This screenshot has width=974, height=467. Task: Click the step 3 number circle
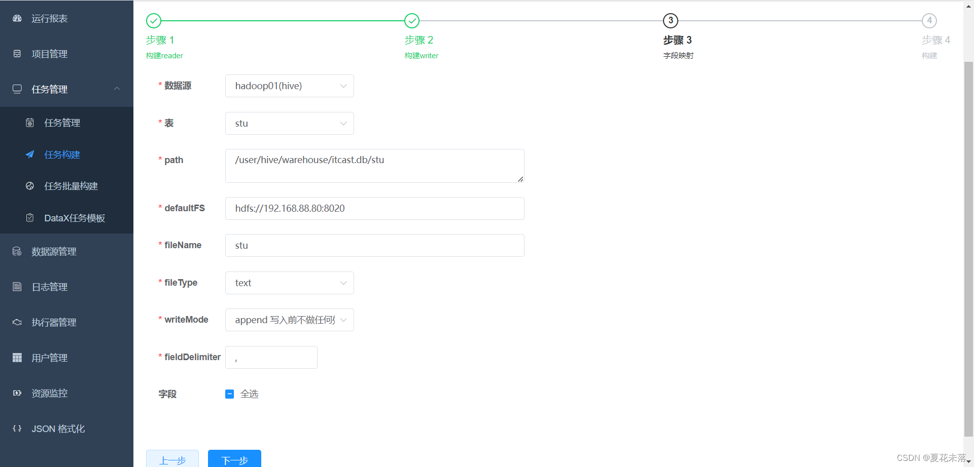point(671,21)
